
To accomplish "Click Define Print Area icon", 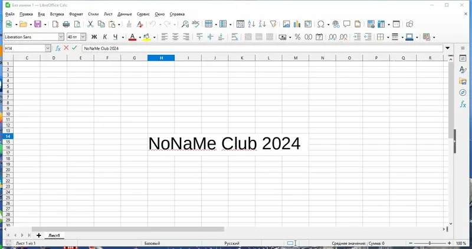I will 371,24.
